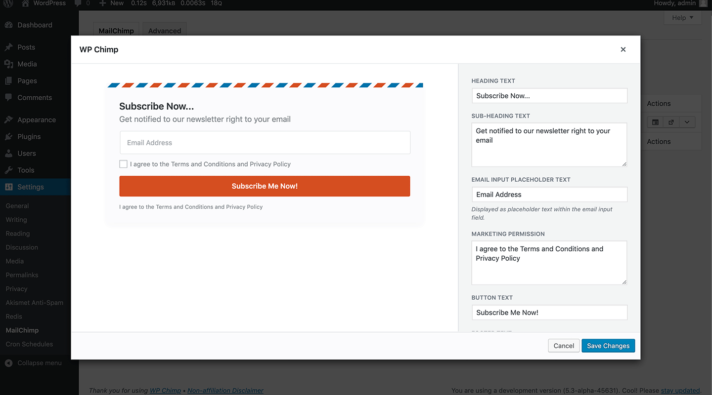The image size is (712, 395).
Task: Click the "WP Chimp" dialog title
Action: (x=99, y=49)
